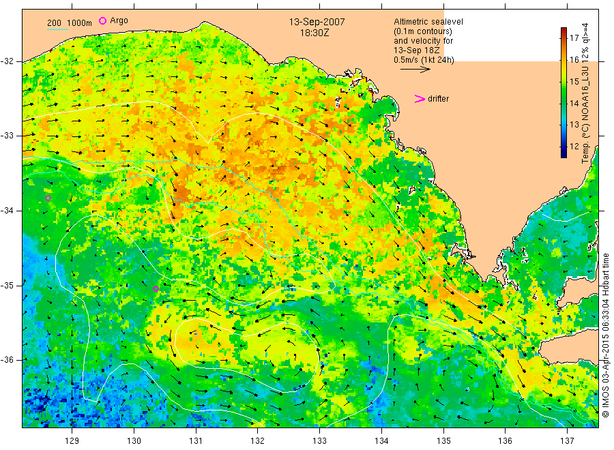The height and width of the screenshot is (450, 614).
Task: Click the colorbar value 15
Action: [x=574, y=82]
